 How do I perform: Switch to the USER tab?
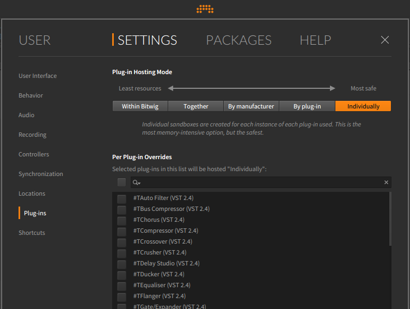[34, 40]
